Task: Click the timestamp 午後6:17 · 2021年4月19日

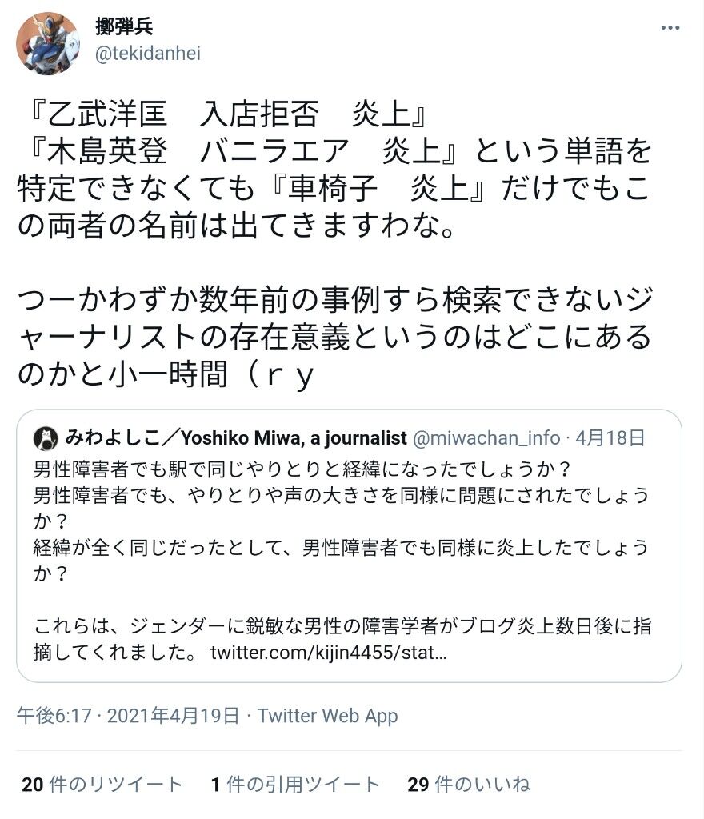Action: 128,716
